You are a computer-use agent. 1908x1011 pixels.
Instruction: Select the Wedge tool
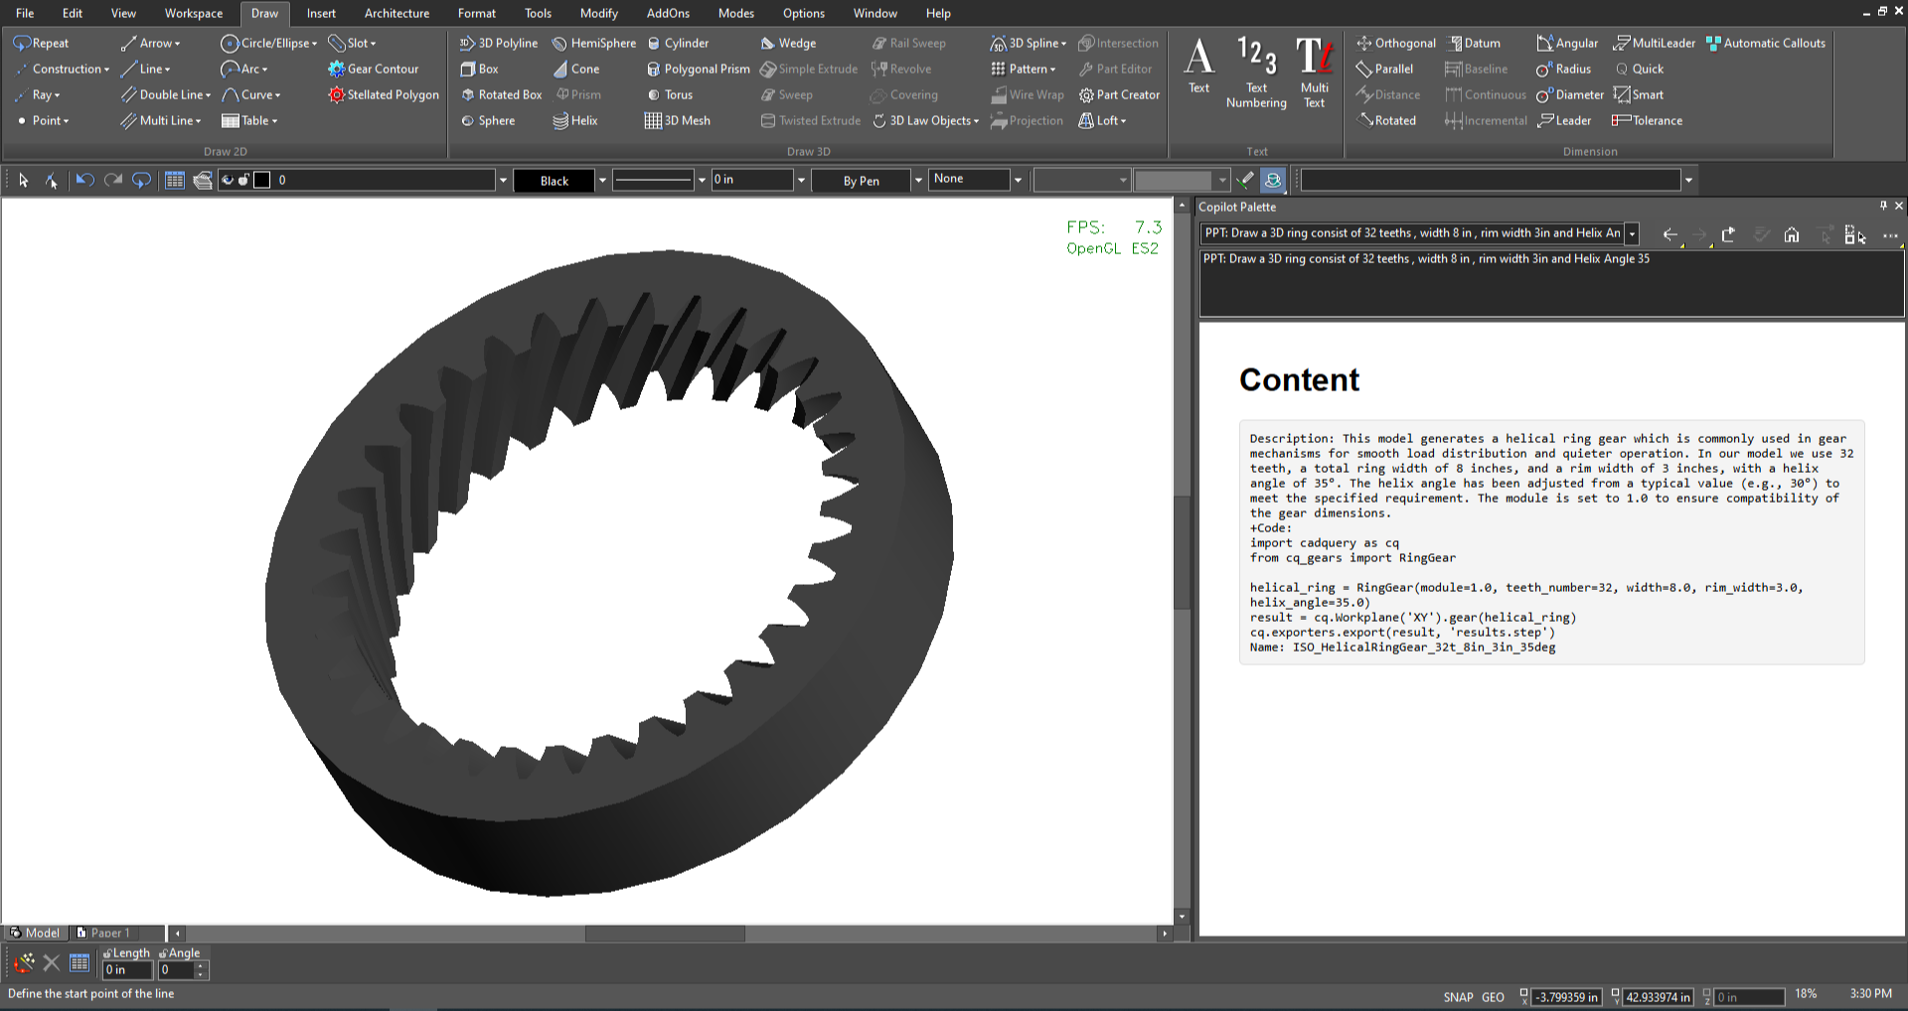click(x=788, y=43)
